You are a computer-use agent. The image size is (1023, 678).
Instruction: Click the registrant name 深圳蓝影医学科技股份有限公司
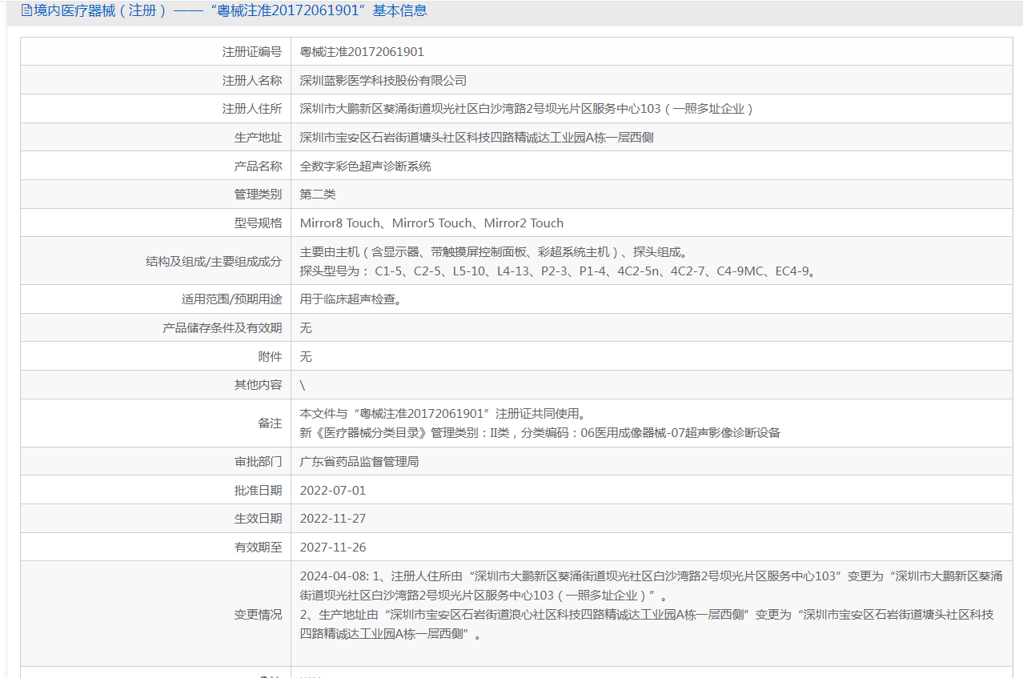[383, 81]
